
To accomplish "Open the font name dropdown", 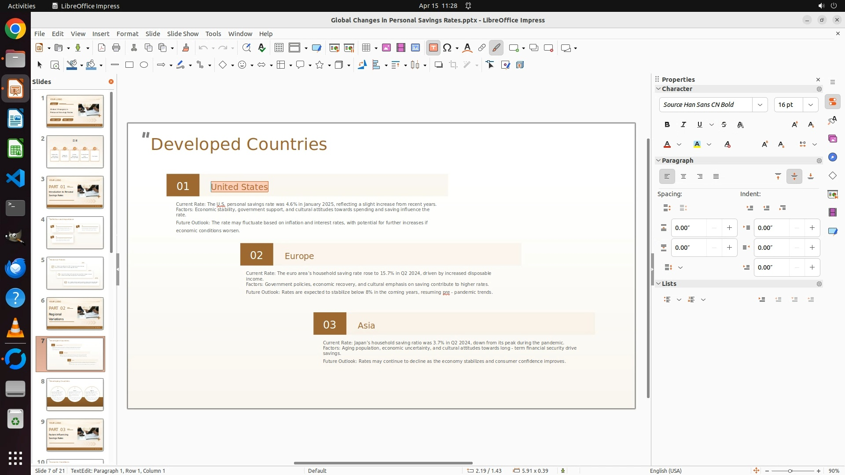I will [x=760, y=105].
